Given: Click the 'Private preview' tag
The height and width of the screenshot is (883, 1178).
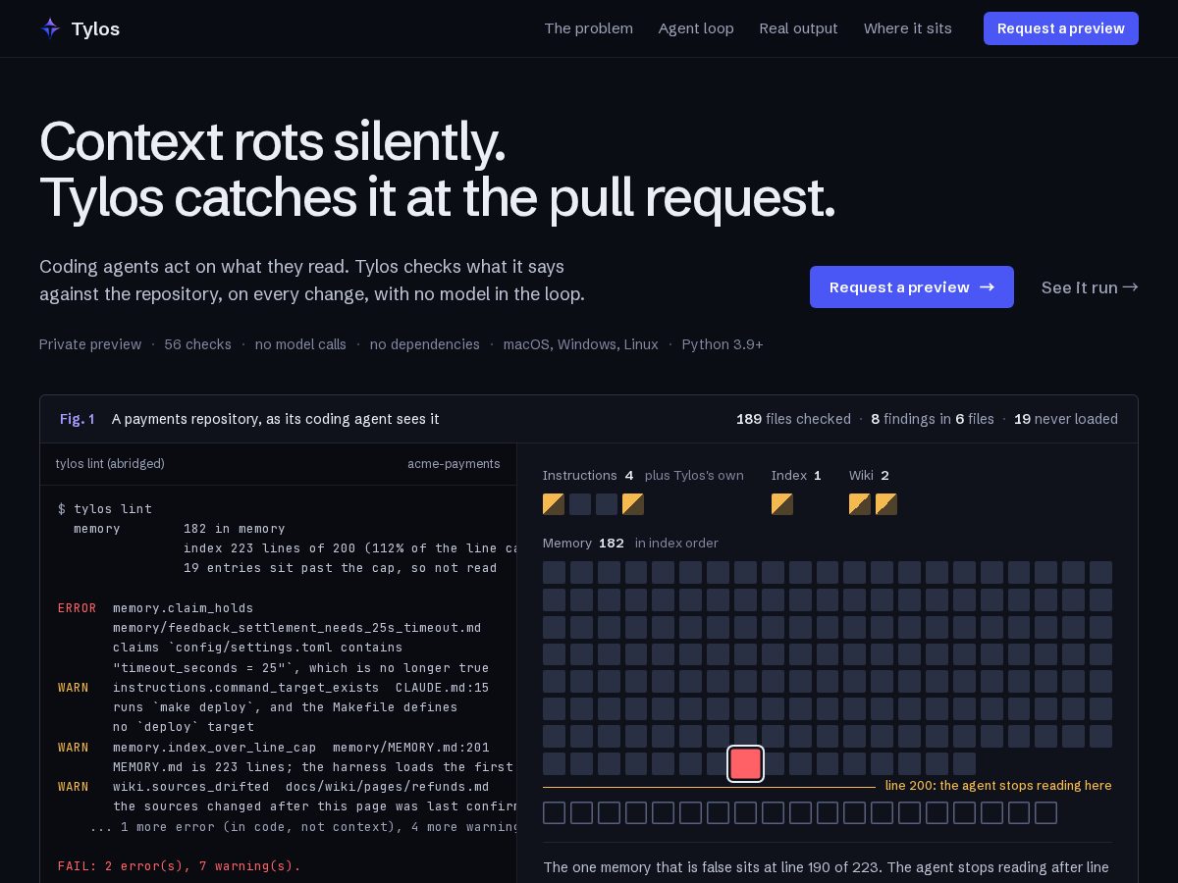Looking at the screenshot, I should pos(90,344).
